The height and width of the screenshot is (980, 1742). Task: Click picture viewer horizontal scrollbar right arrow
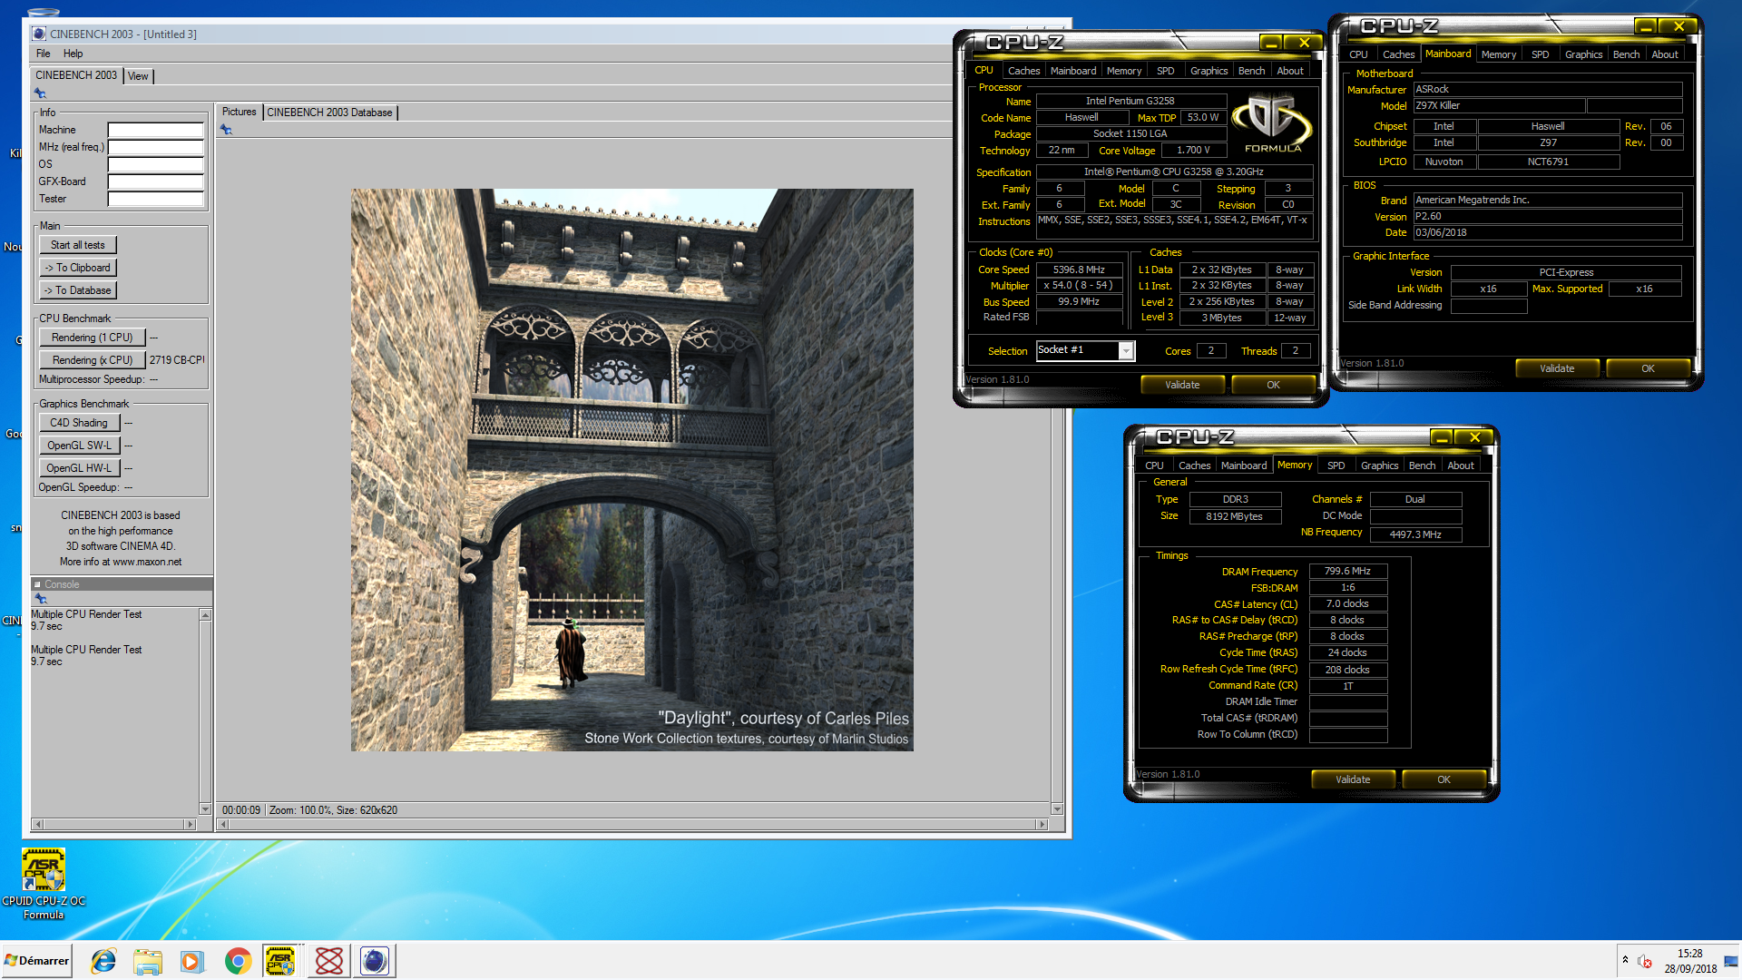point(1042,824)
